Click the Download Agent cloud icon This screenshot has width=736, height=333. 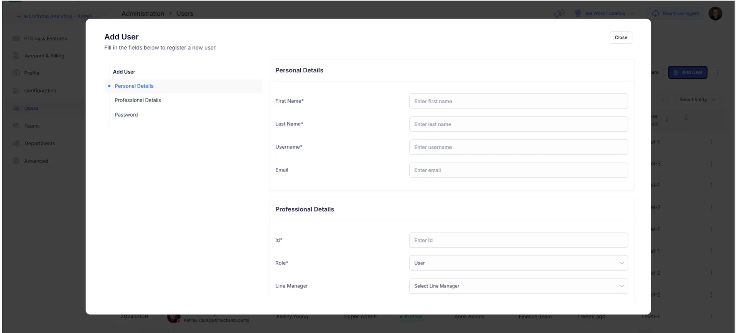[656, 13]
